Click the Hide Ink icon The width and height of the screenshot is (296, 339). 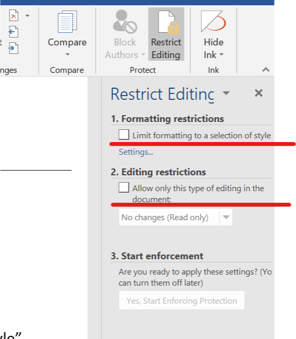tap(214, 21)
